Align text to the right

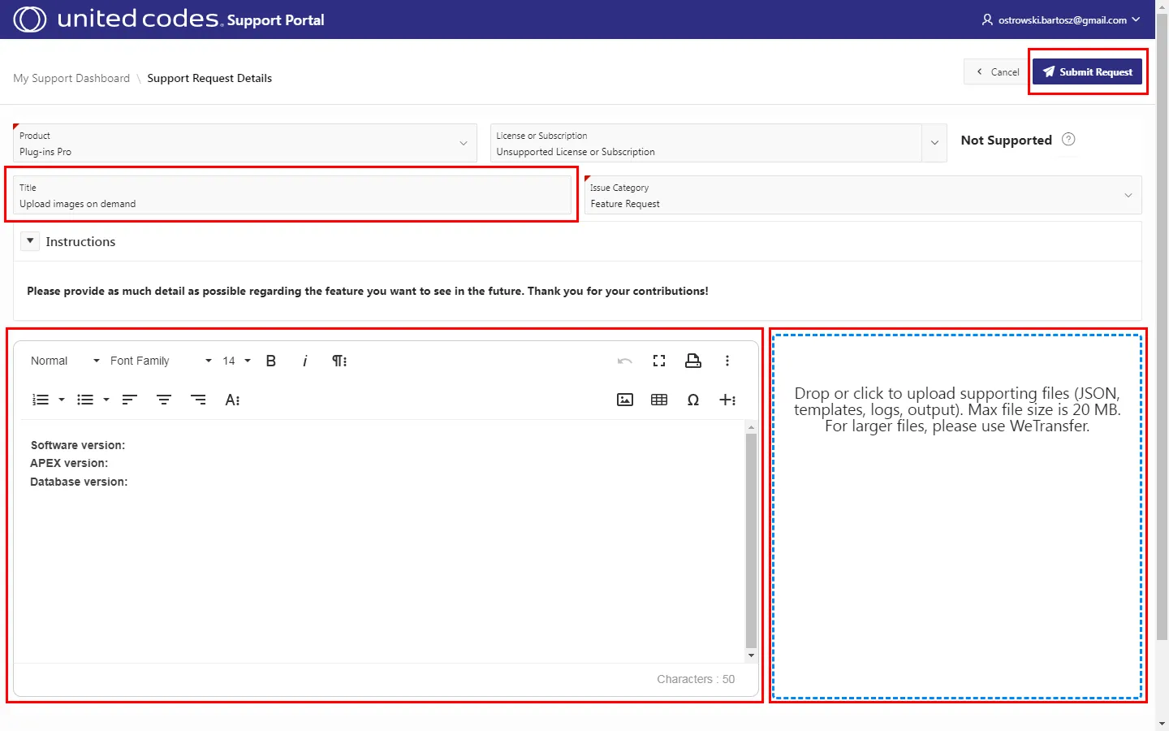[x=198, y=400]
